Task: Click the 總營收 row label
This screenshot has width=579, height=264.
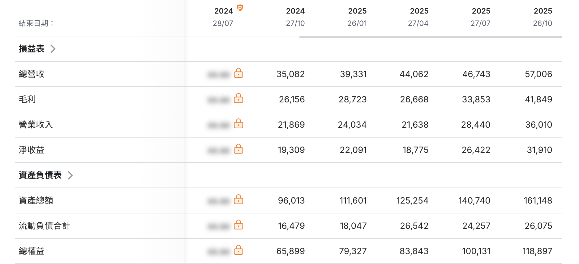Action: point(32,74)
